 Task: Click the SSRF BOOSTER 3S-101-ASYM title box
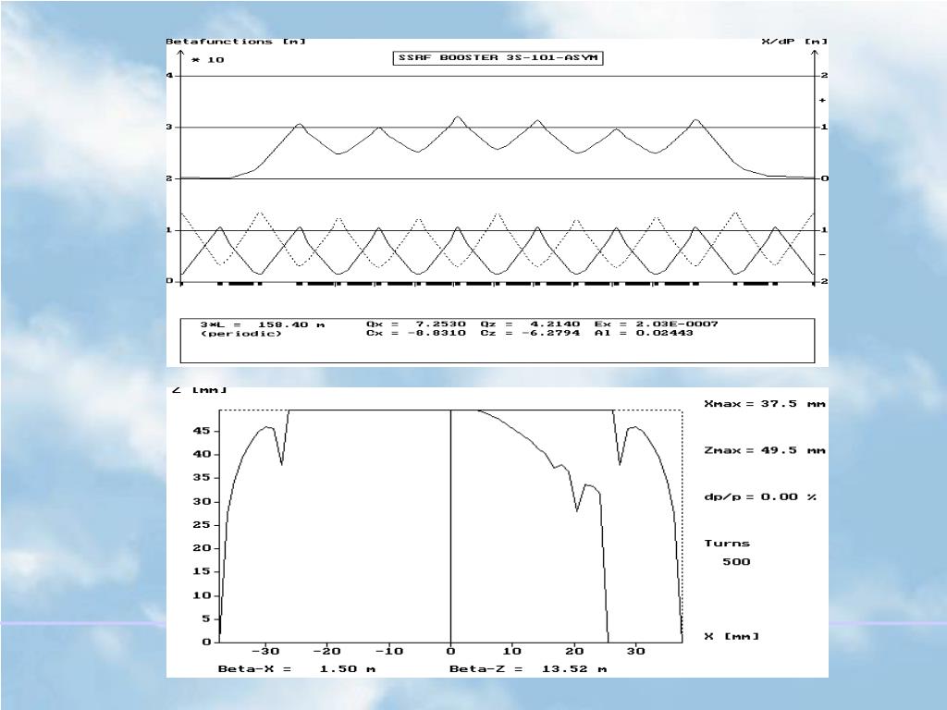coord(498,58)
